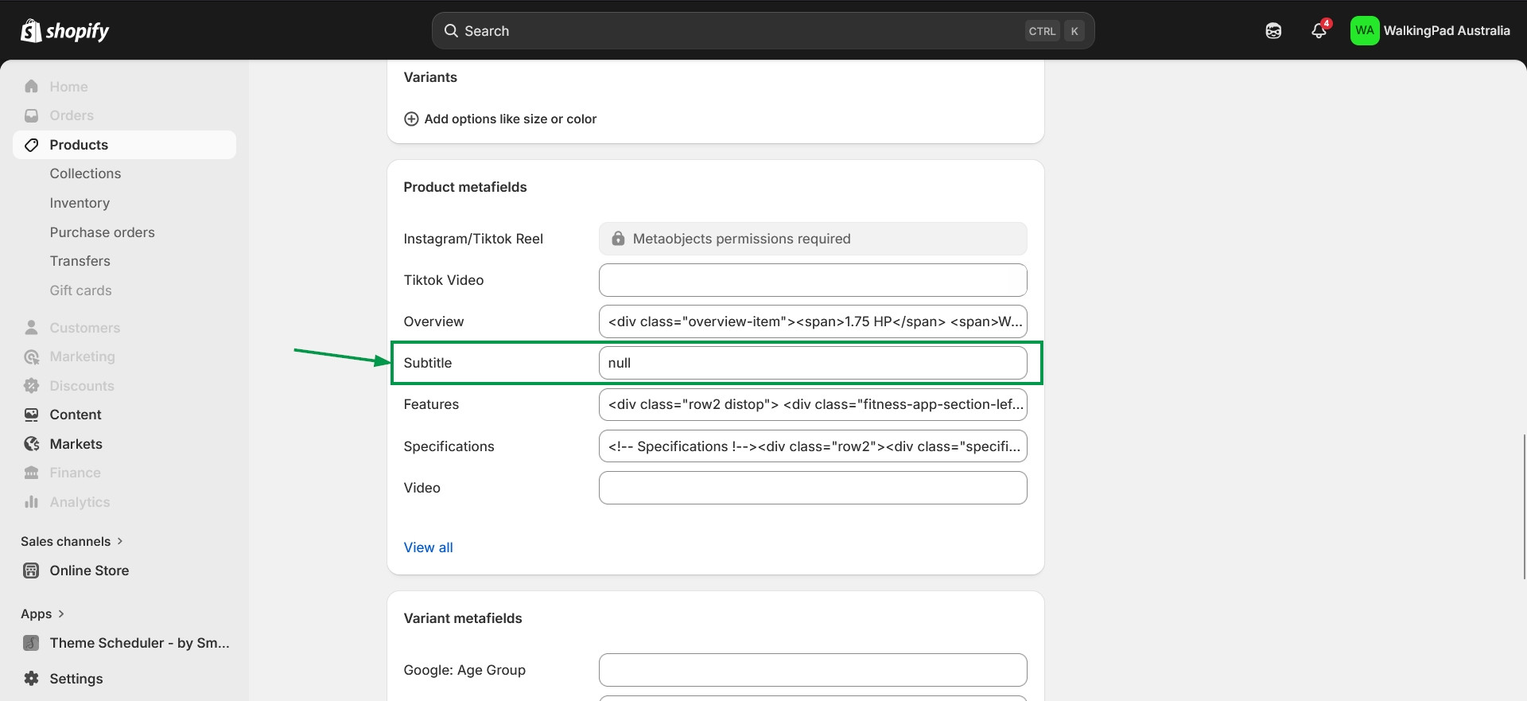Go to Collections in the sidebar
The height and width of the screenshot is (701, 1527).
tap(85, 173)
